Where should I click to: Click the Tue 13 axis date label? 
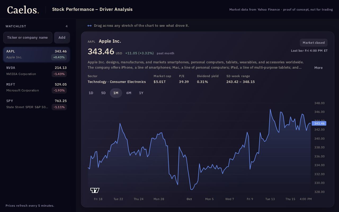[270, 199]
